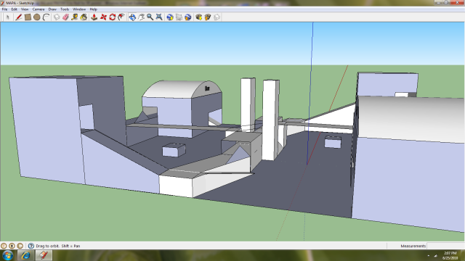Click the geo-location status icon

click(4, 246)
